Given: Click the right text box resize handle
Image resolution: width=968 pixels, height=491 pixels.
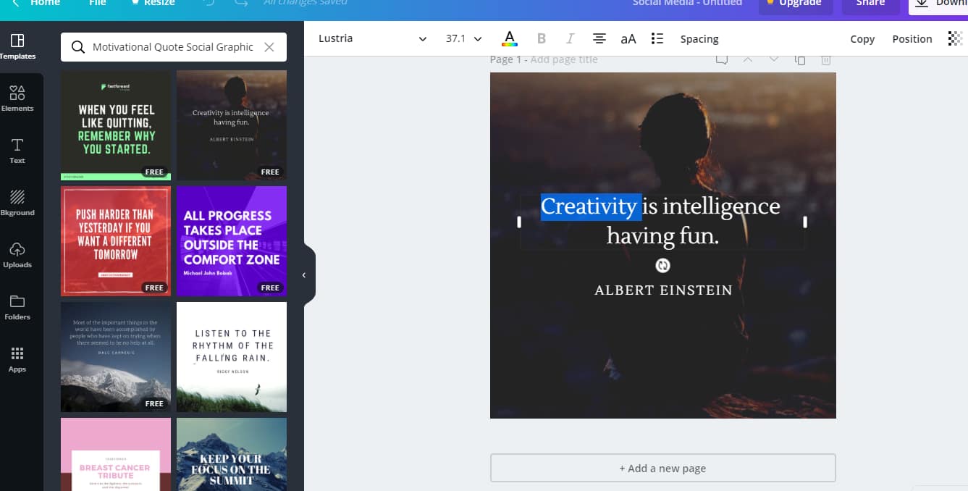Looking at the screenshot, I should tap(805, 222).
